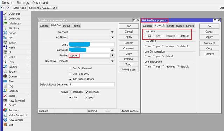Select 'no' for Use IPv6
Image resolution: width=224 pixels, height=131 pixels.
pyautogui.click(x=146, y=36)
